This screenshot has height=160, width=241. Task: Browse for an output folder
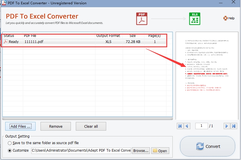pyautogui.click(x=141, y=151)
